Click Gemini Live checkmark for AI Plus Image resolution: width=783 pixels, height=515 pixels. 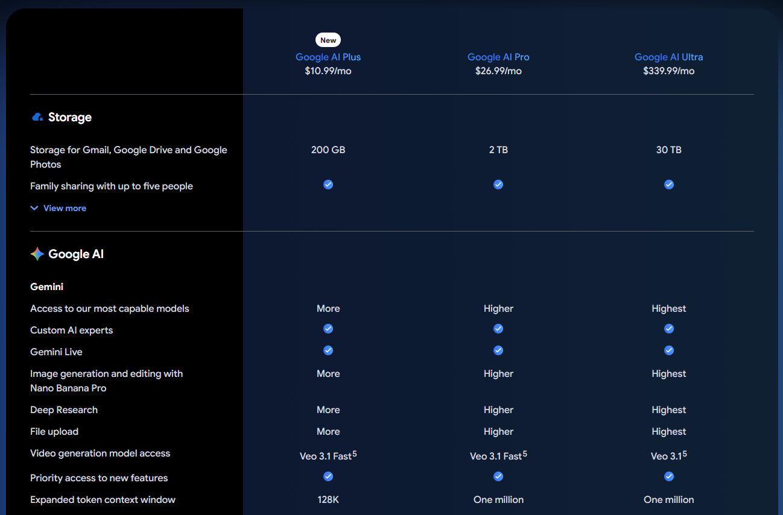coord(328,350)
